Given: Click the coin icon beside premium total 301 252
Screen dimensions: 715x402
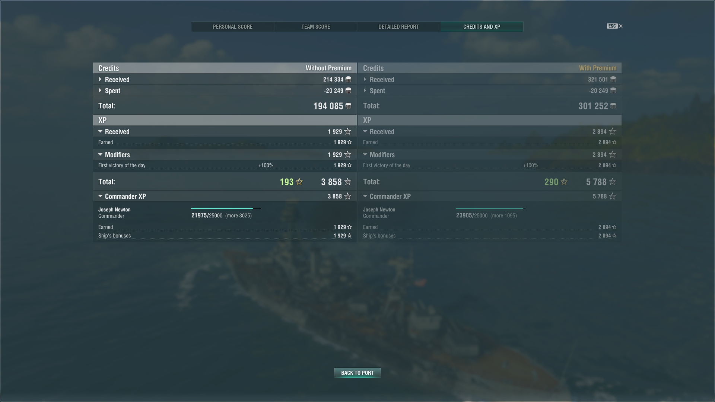Looking at the screenshot, I should (613, 106).
